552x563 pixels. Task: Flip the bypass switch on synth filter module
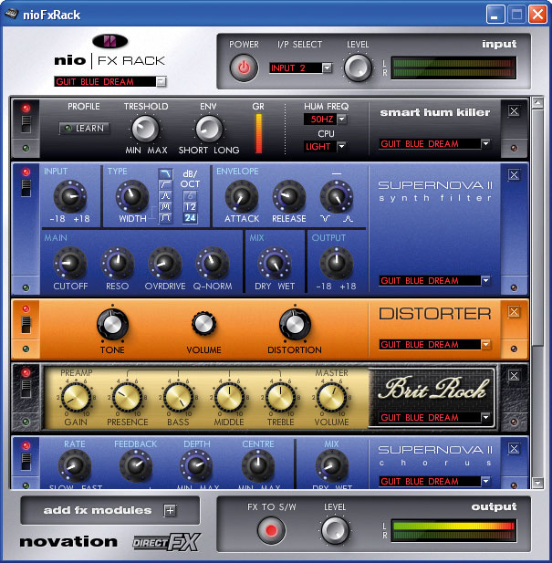[x=26, y=188]
